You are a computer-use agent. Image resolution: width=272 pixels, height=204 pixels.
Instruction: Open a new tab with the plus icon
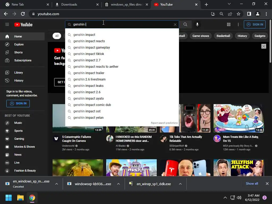(x=206, y=5)
